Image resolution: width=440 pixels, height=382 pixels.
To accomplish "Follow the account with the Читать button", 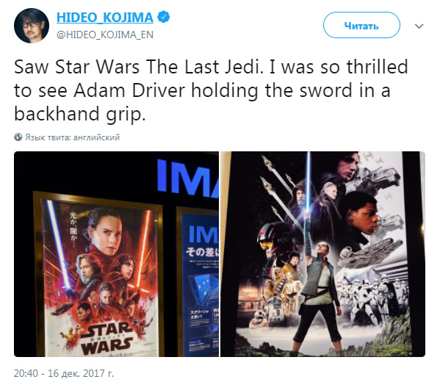I will click(361, 25).
